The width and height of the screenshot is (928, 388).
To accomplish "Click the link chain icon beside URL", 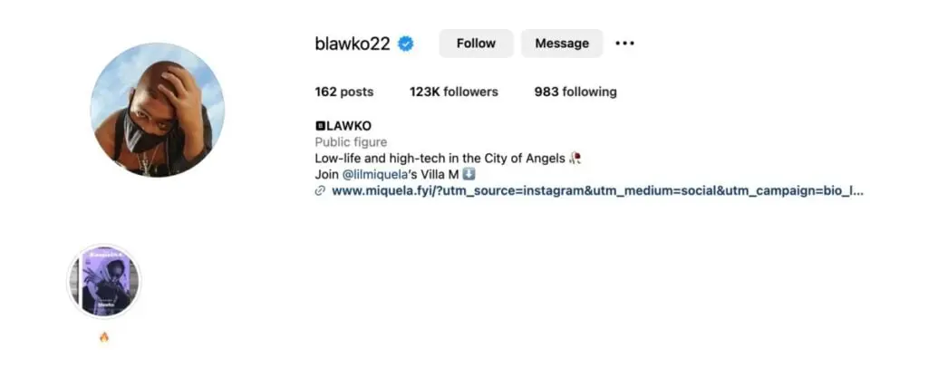I will (320, 190).
